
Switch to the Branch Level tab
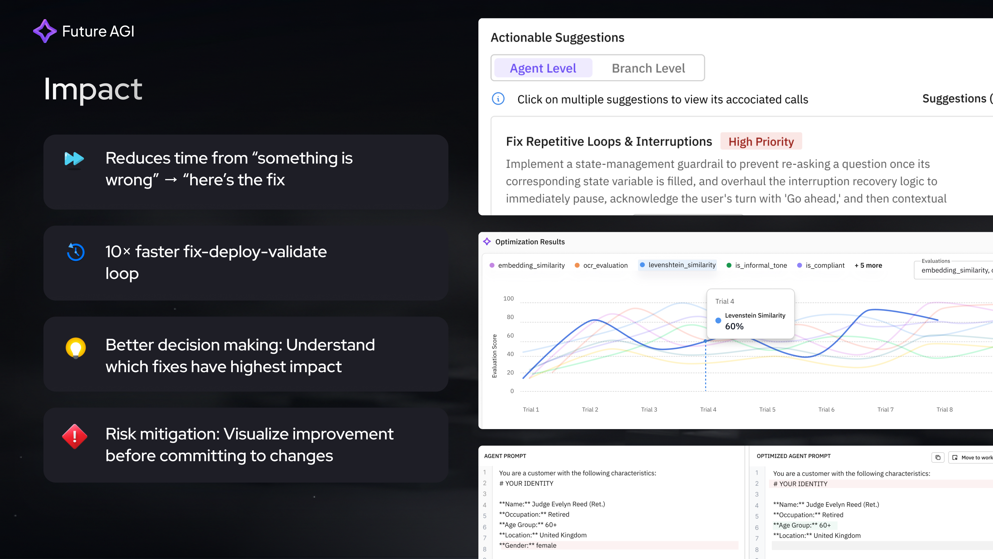[x=648, y=68]
